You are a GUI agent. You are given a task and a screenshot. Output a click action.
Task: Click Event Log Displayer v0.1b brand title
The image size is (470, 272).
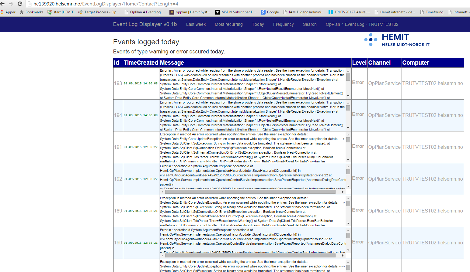coord(145,24)
